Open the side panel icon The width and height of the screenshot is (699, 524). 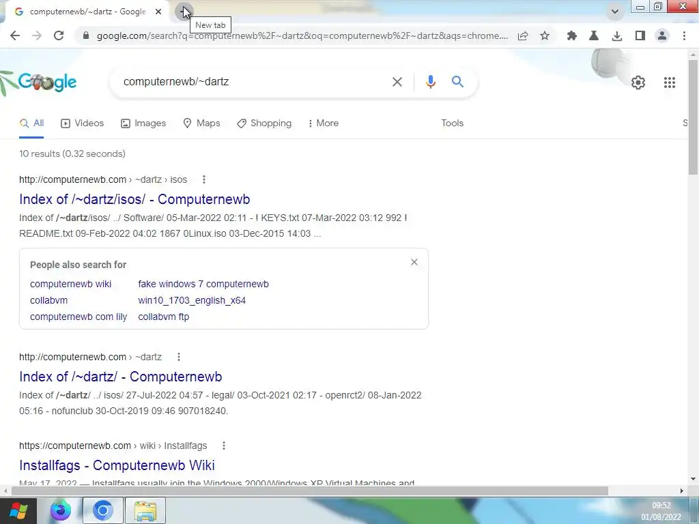point(640,35)
